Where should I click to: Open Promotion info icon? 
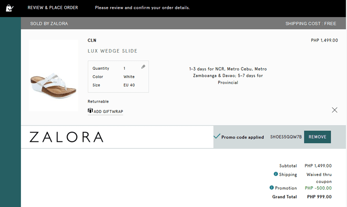pos(272,187)
